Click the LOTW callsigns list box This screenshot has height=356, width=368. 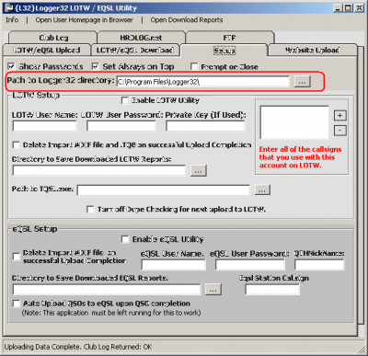point(294,122)
